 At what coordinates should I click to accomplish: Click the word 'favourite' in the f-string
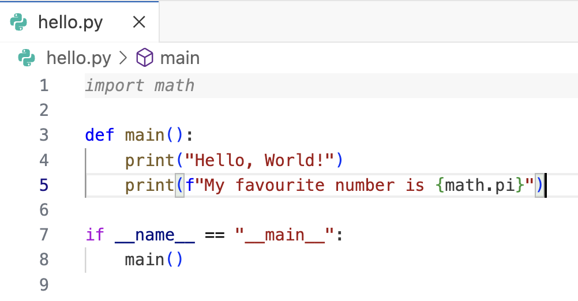coord(280,185)
